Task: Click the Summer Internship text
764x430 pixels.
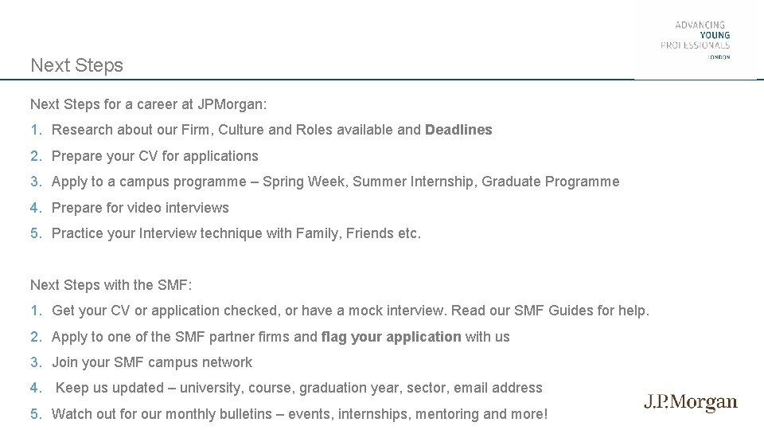Action: click(413, 182)
